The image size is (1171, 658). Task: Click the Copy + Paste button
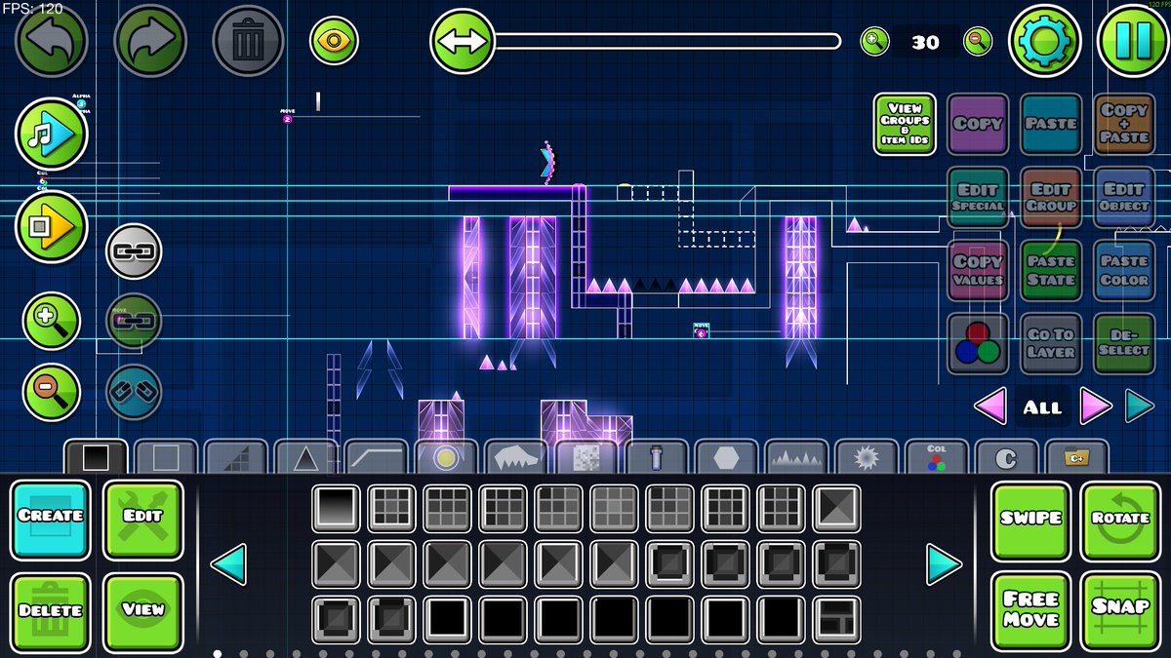1124,124
